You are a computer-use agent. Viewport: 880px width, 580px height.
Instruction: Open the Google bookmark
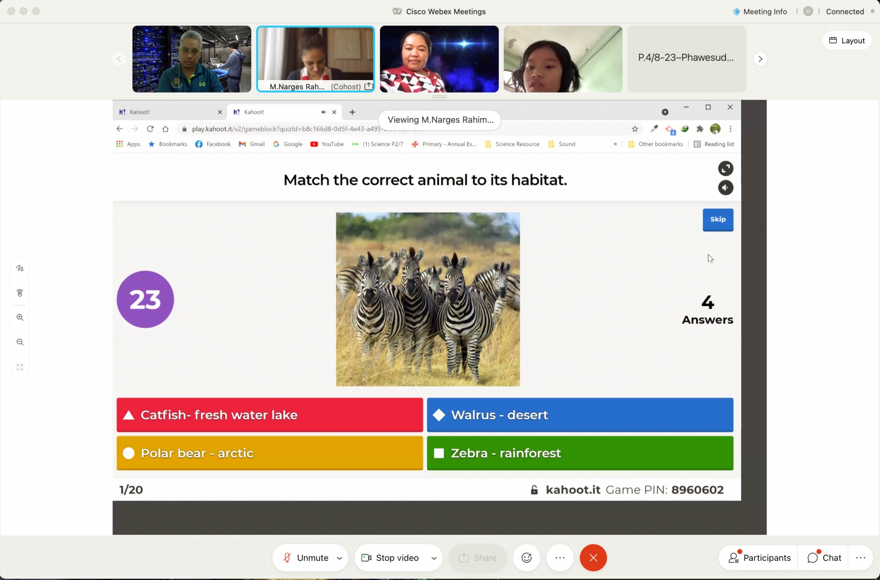[288, 144]
